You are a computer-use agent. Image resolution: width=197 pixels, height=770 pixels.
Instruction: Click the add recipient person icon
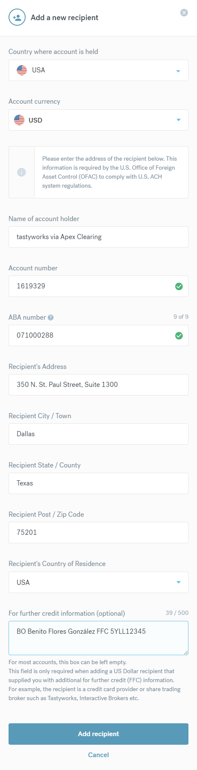(17, 18)
